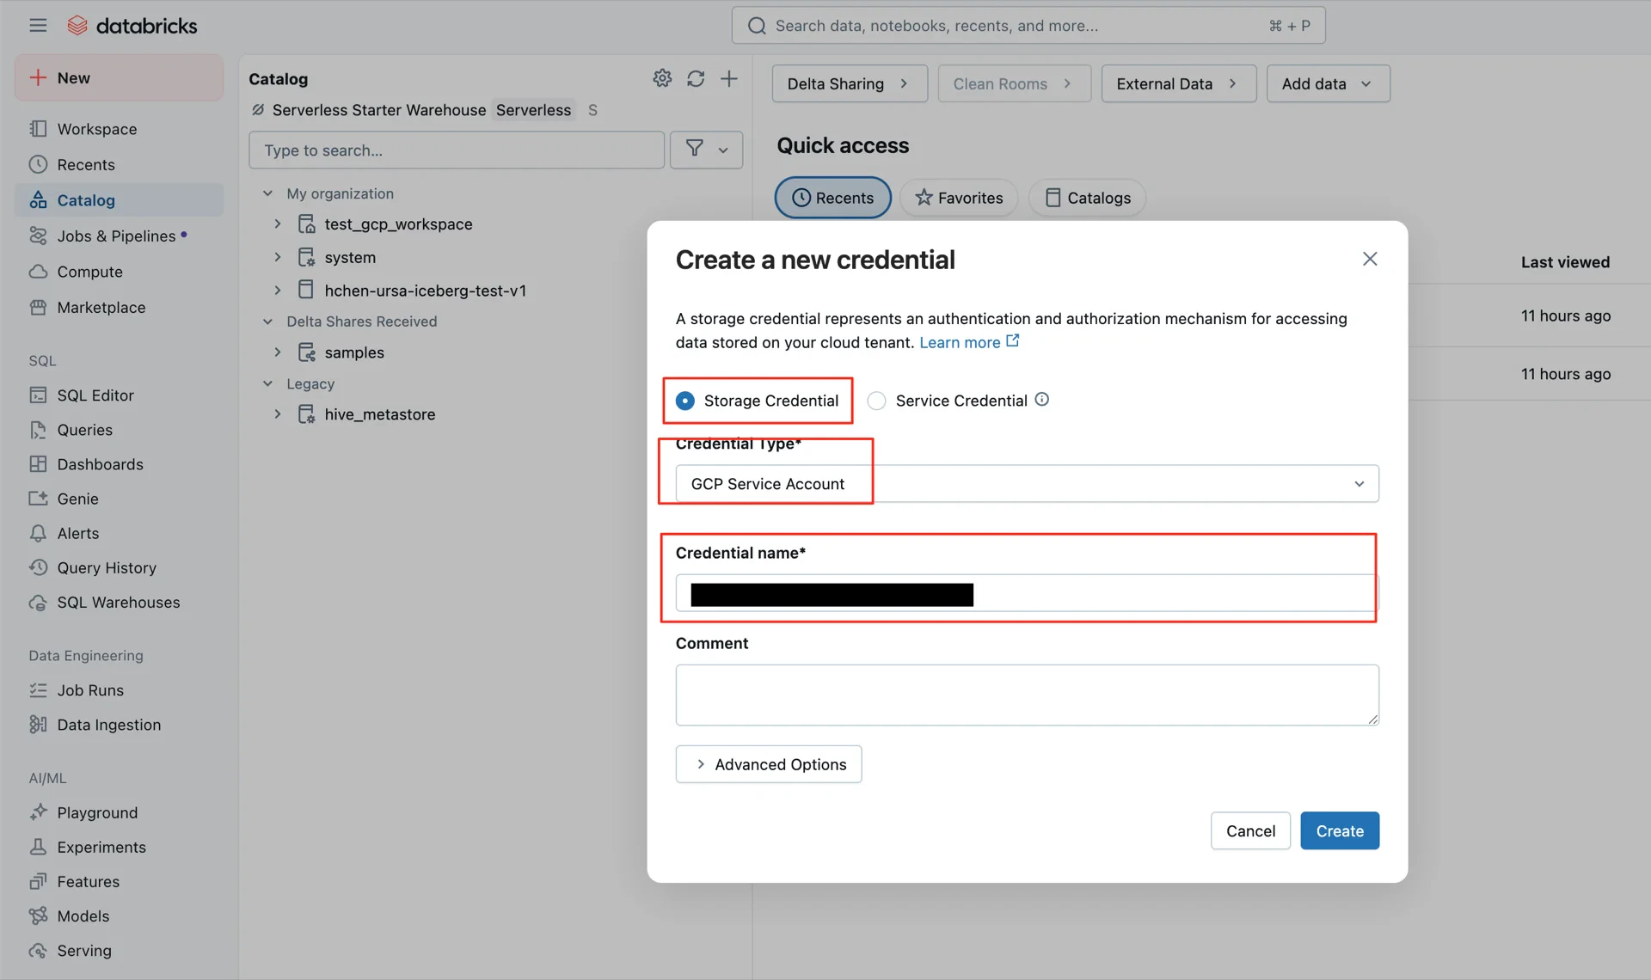Click the Serving sidebar icon

[38, 950]
